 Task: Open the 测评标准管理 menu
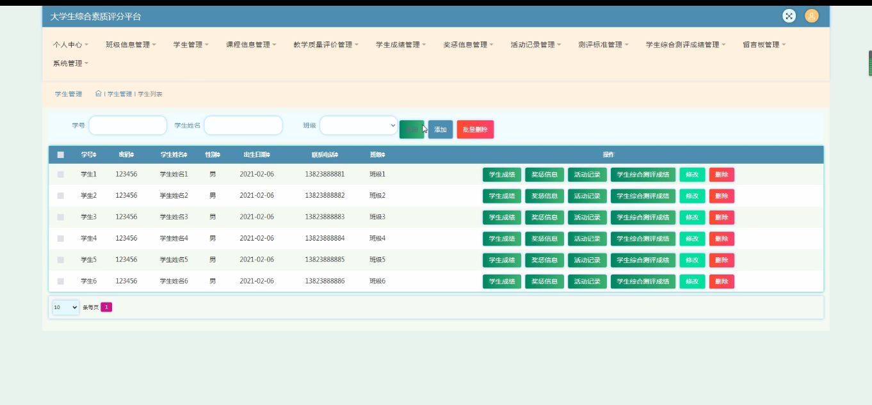tap(603, 45)
